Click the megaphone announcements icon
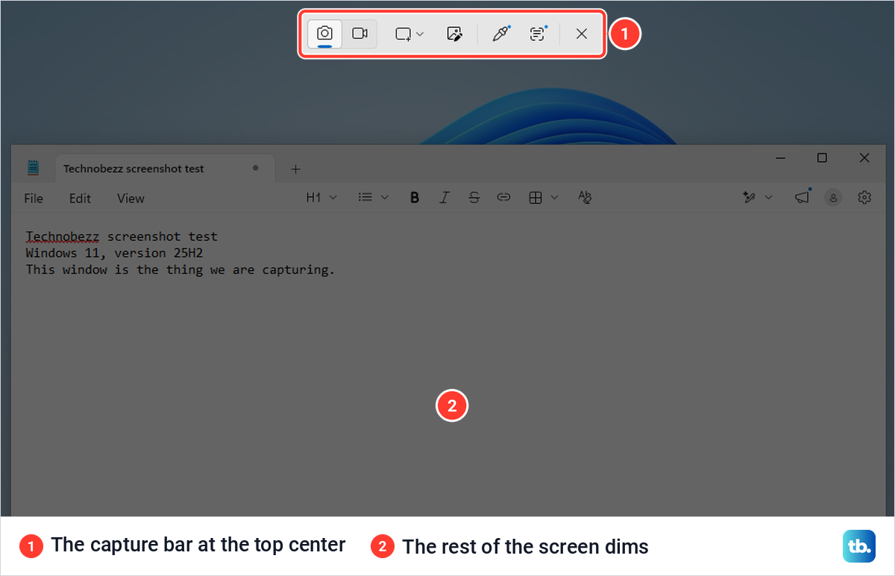 [802, 197]
